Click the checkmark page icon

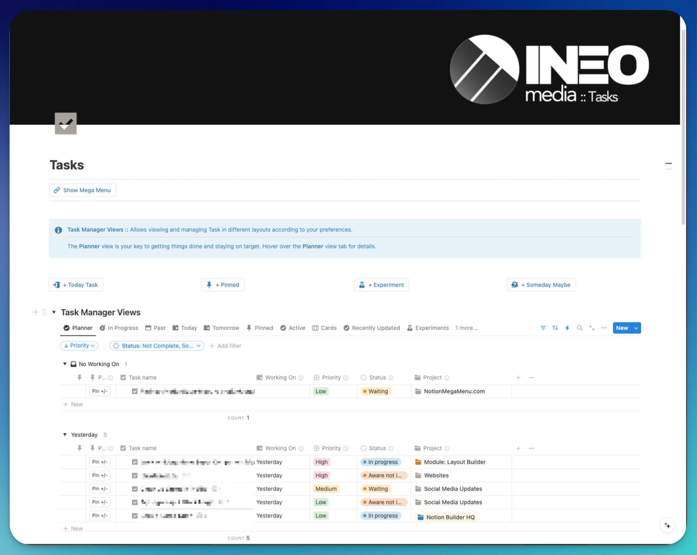pos(66,123)
